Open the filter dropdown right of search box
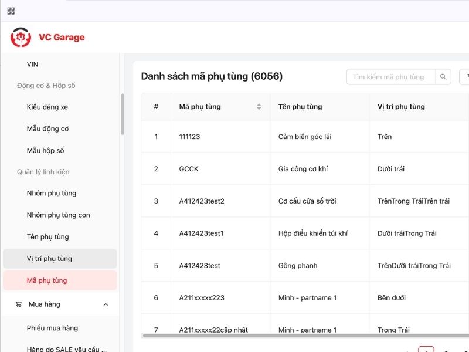This screenshot has width=469, height=352. click(x=466, y=76)
